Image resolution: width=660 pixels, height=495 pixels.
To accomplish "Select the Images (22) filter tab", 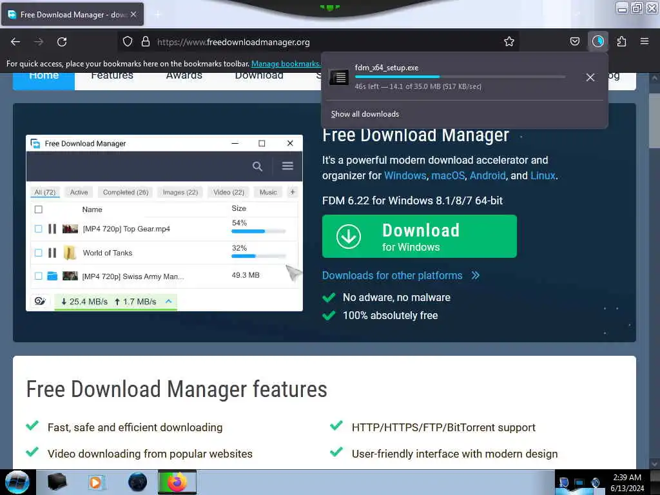I will tap(180, 192).
